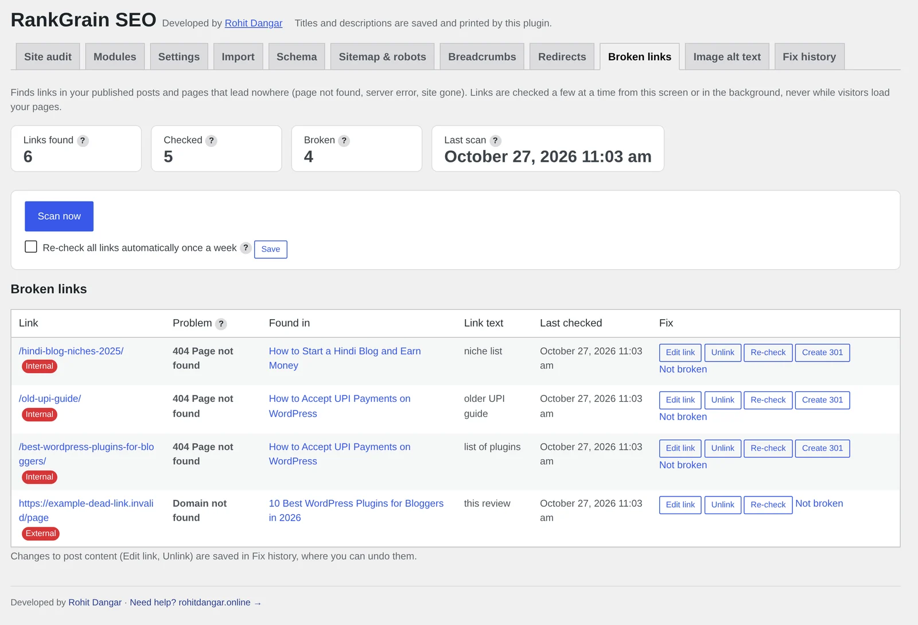Open the Import tab

pyautogui.click(x=238, y=57)
